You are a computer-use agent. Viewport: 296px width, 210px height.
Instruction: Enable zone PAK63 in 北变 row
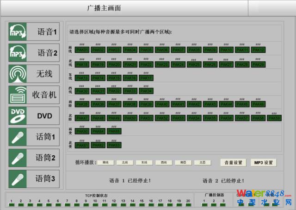(114, 145)
